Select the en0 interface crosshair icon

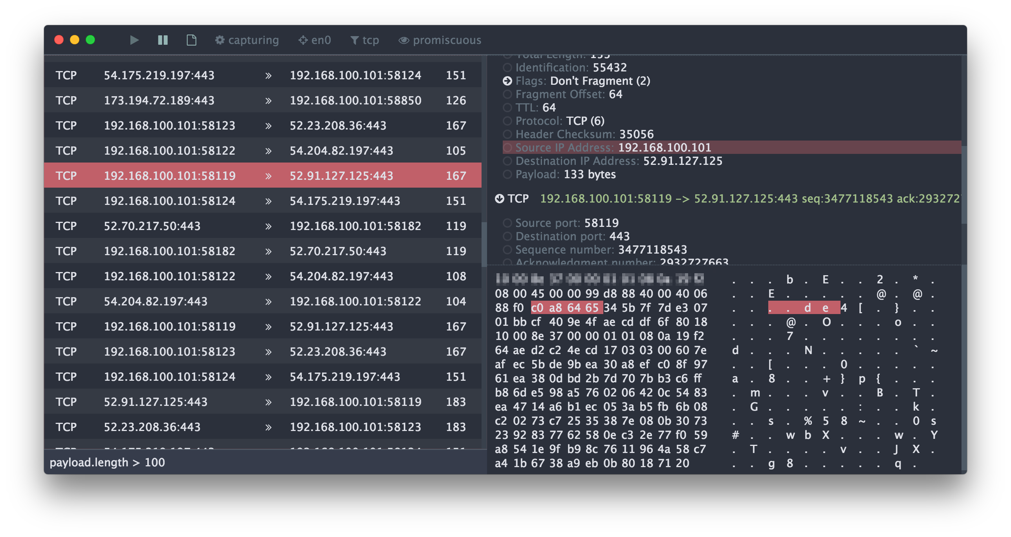[x=303, y=40]
